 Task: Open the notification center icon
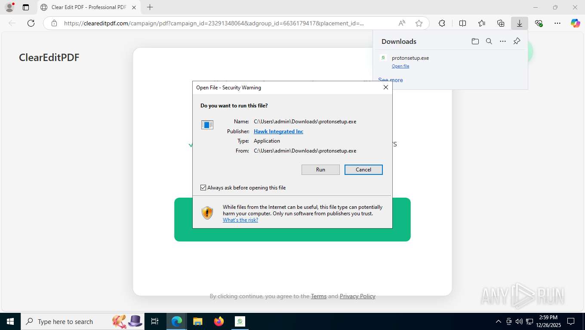pyautogui.click(x=571, y=321)
